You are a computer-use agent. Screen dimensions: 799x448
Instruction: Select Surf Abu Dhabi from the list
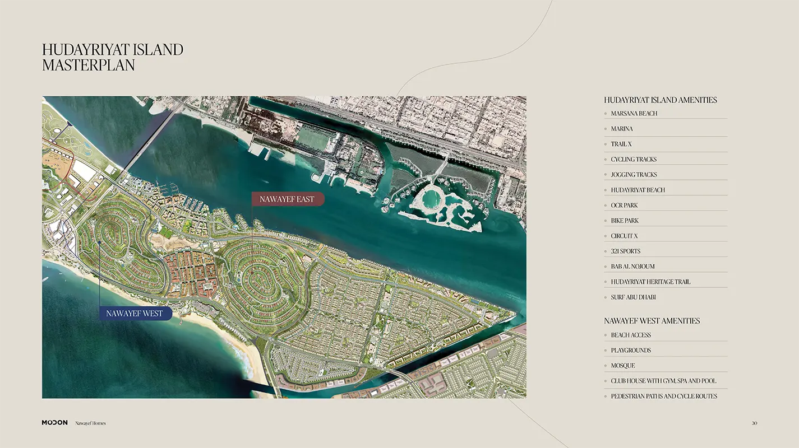coord(633,297)
